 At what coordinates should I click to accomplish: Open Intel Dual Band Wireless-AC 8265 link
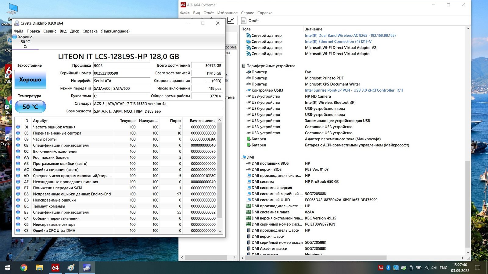[350, 35]
